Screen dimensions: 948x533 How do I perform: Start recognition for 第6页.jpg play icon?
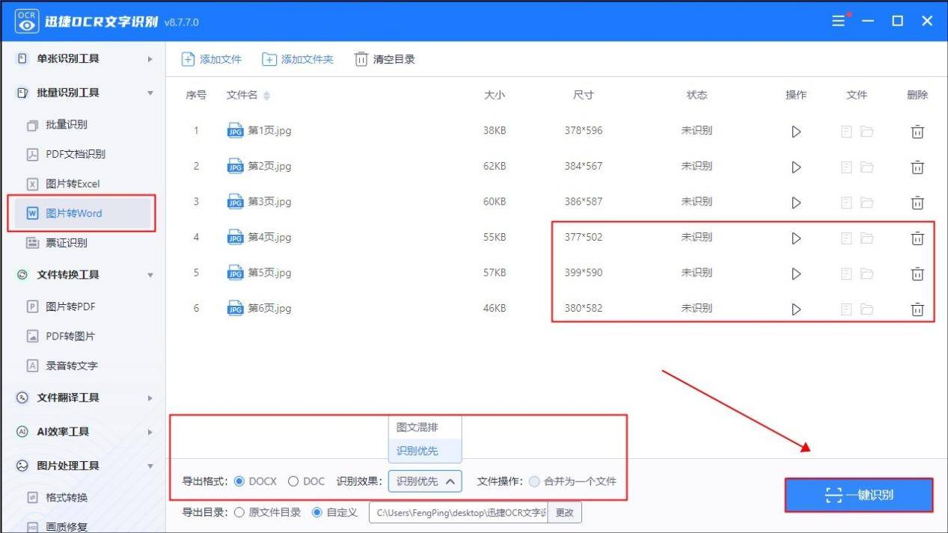796,309
